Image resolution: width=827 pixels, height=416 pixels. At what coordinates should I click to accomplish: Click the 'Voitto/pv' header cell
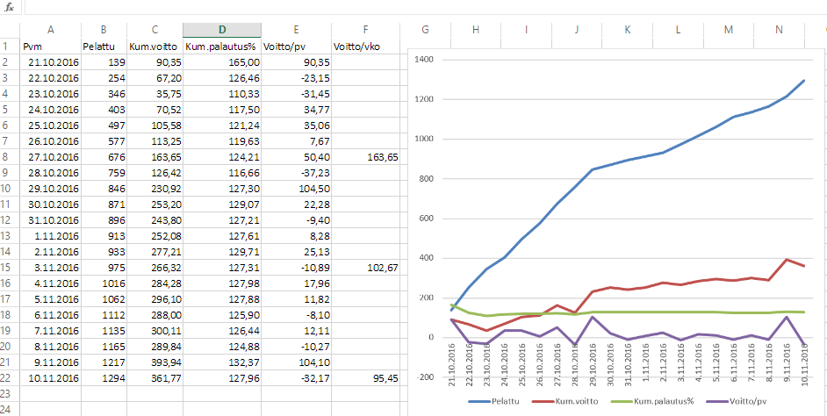(x=296, y=47)
